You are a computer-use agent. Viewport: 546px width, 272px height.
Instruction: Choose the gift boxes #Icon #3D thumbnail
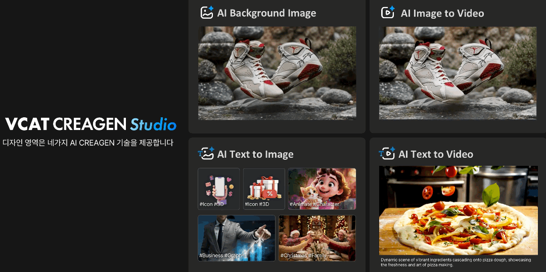pyautogui.click(x=264, y=189)
